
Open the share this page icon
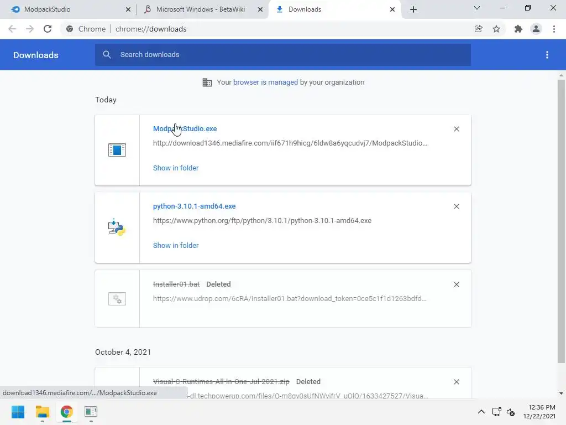coord(479,29)
